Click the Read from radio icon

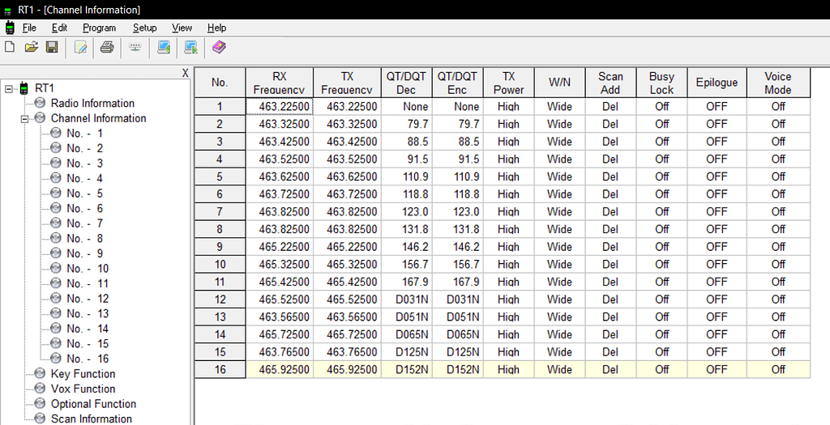pos(164,47)
